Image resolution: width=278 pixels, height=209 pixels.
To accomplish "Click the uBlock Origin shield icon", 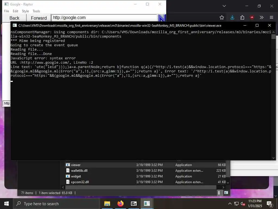I will (252, 17).
